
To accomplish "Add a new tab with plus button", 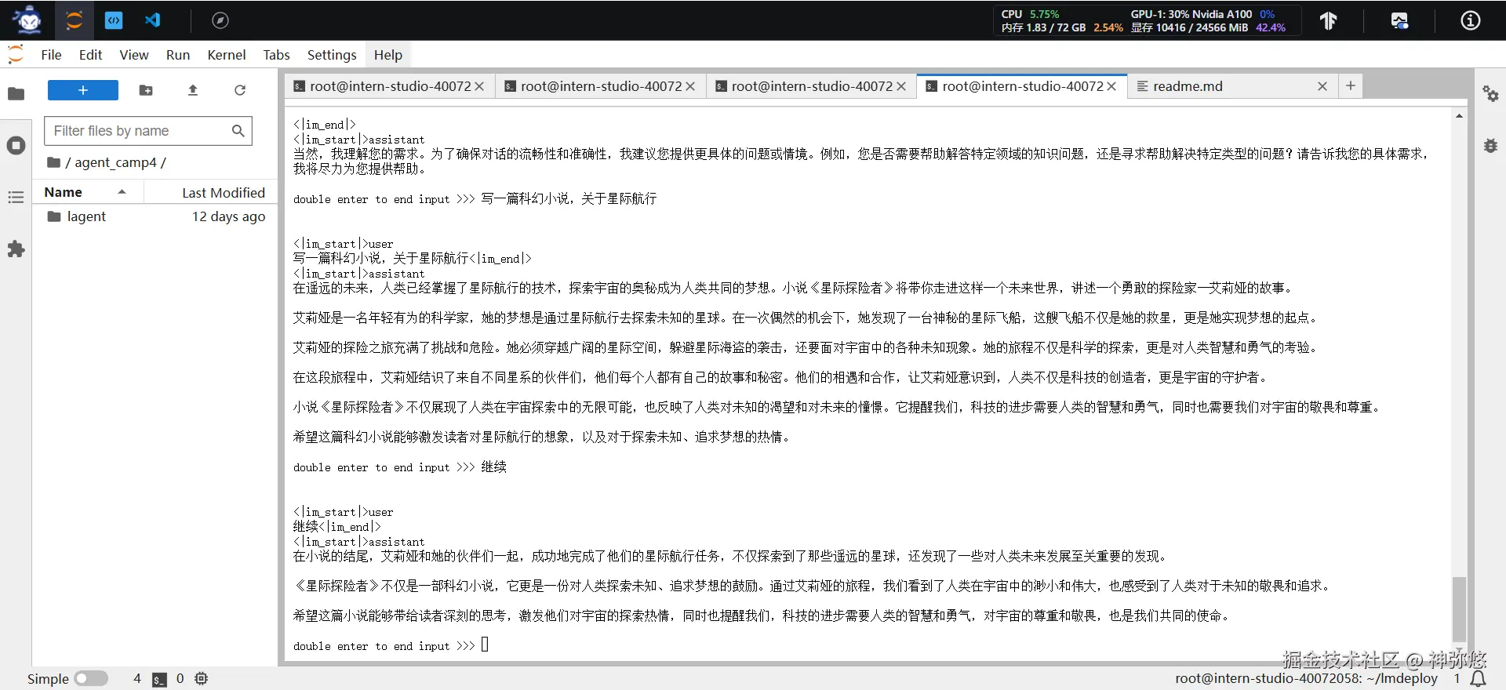I will pos(1351,85).
